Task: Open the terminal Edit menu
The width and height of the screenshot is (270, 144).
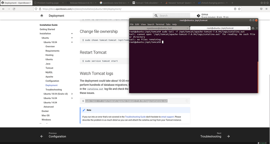Action: tap(137, 24)
